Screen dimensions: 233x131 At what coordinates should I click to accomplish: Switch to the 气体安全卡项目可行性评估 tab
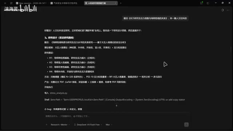tap(64, 3)
